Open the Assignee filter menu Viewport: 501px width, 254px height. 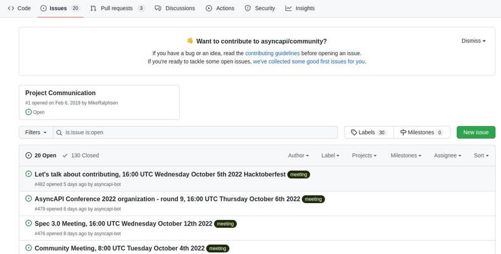point(448,156)
